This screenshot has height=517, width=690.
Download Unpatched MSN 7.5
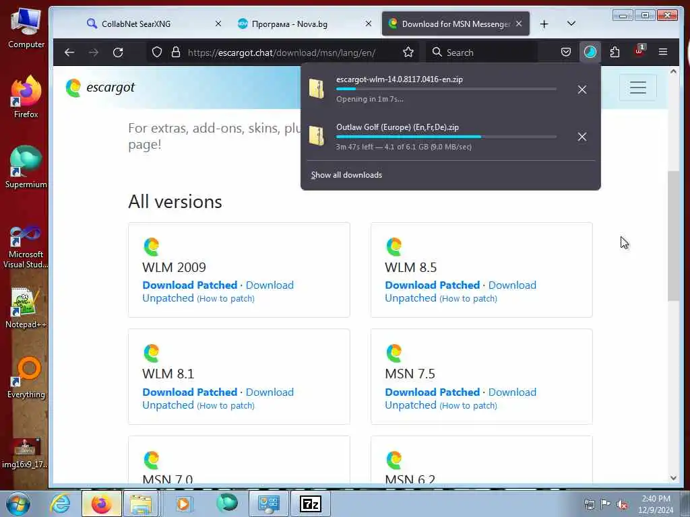(461, 399)
